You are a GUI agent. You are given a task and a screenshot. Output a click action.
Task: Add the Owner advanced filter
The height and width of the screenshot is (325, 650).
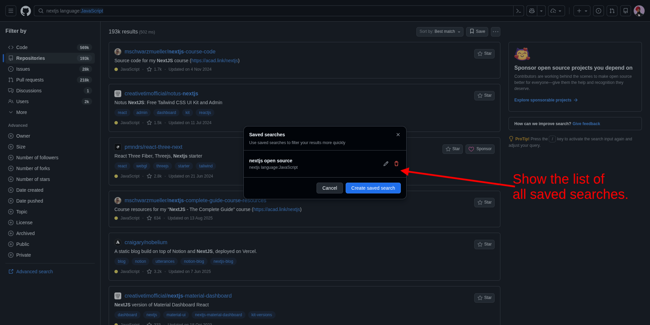tap(50, 136)
